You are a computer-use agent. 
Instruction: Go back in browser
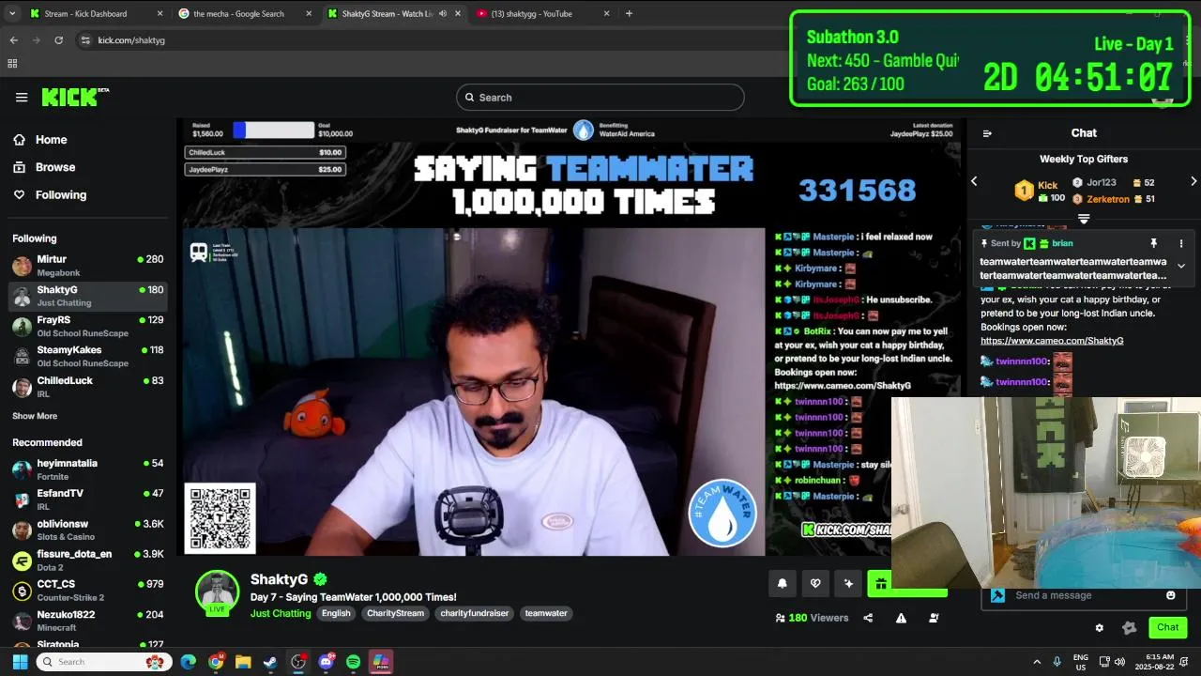point(13,40)
